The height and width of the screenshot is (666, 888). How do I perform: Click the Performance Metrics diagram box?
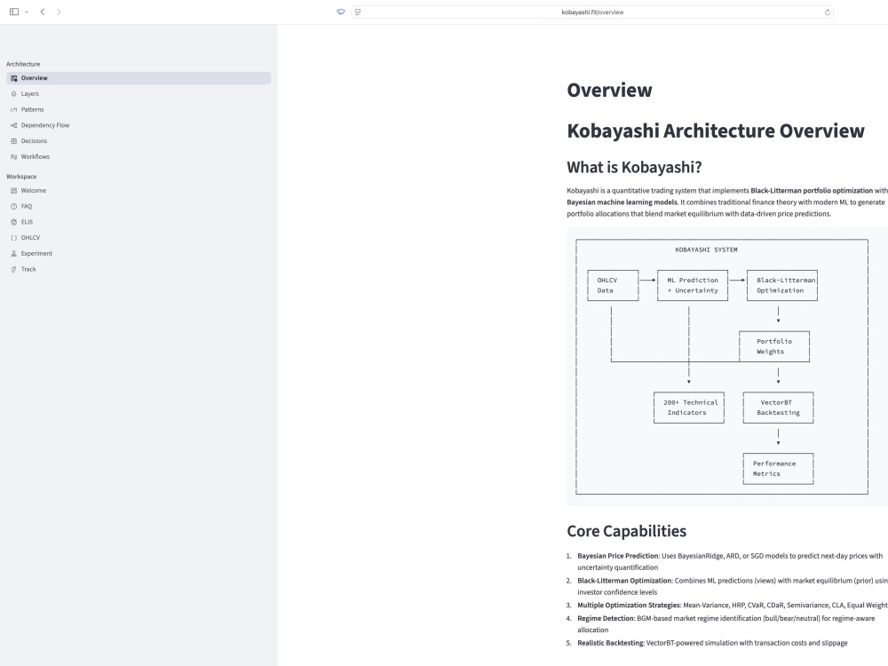click(778, 469)
